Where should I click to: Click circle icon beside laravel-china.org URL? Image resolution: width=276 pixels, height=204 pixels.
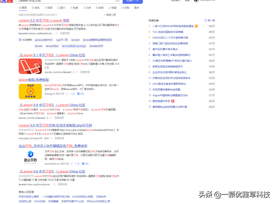[x=54, y=184]
